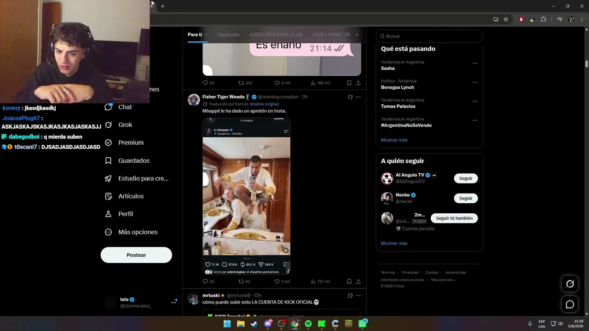Viewport: 589px width, 331px height.
Task: Open the Windows Start menu
Action: tap(227, 324)
